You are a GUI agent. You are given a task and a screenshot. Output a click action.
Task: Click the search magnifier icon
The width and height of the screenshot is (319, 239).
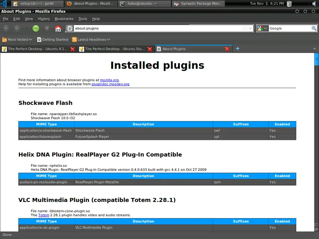tap(314, 28)
